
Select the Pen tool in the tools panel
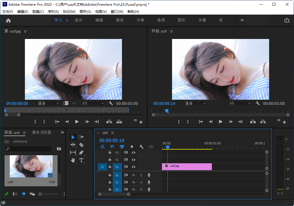coord(81,152)
